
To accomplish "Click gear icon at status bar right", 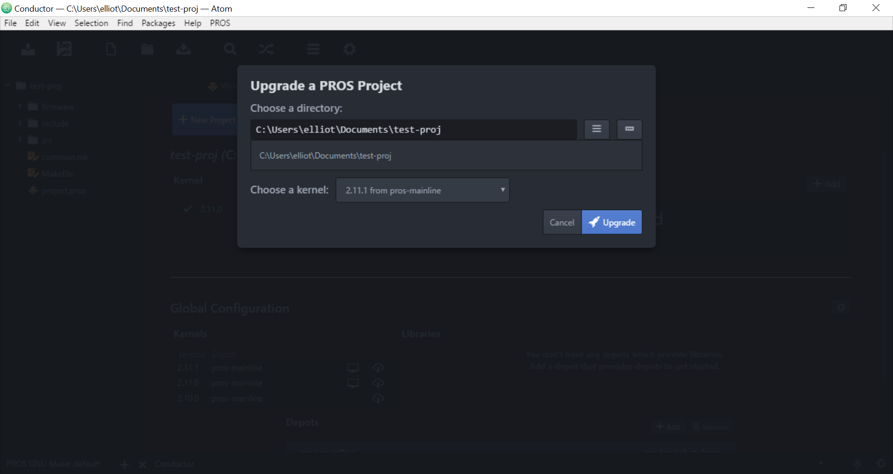I will (881, 464).
